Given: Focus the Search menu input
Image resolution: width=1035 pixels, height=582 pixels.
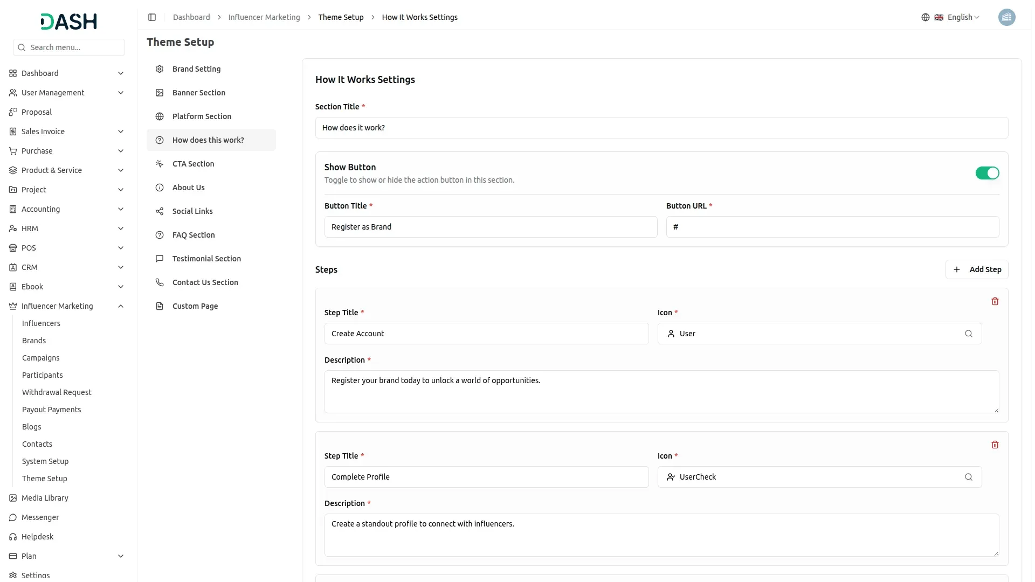Looking at the screenshot, I should (74, 47).
